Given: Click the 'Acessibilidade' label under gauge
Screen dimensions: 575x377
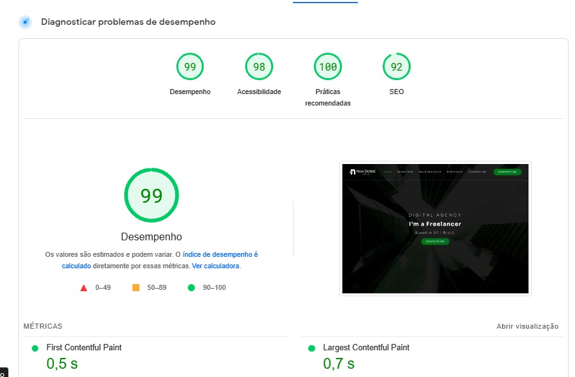Looking at the screenshot, I should (x=259, y=92).
